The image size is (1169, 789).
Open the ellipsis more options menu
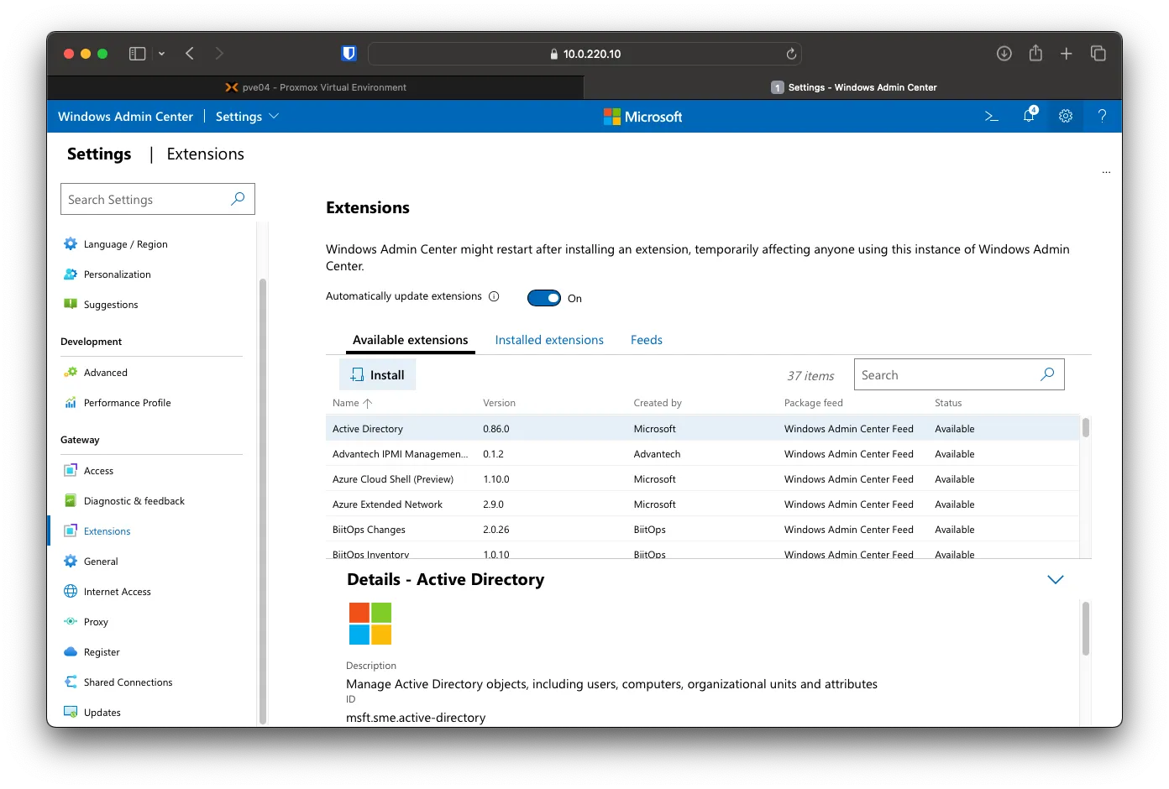[x=1106, y=172]
